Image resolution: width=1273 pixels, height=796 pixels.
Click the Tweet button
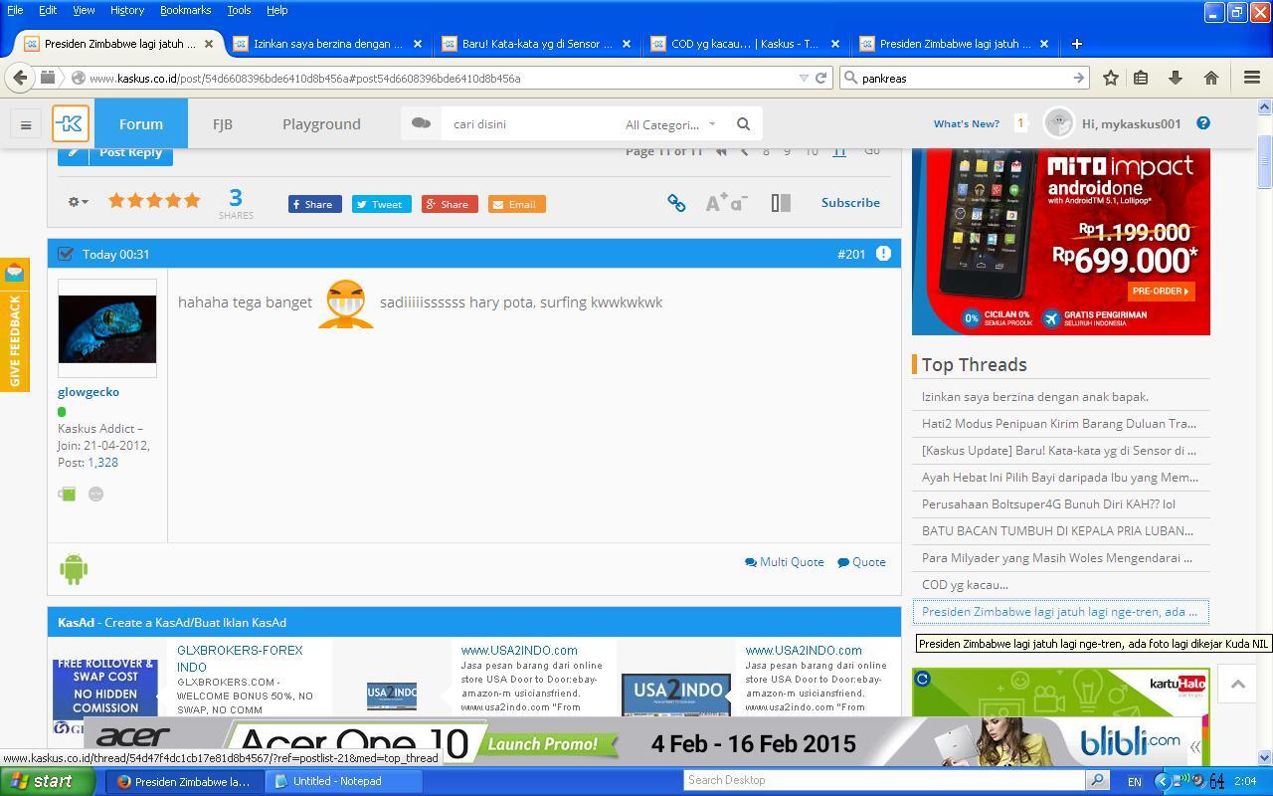point(381,204)
